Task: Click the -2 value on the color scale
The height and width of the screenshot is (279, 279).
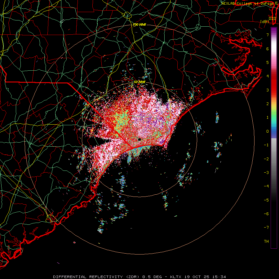Action: (x=266, y=159)
